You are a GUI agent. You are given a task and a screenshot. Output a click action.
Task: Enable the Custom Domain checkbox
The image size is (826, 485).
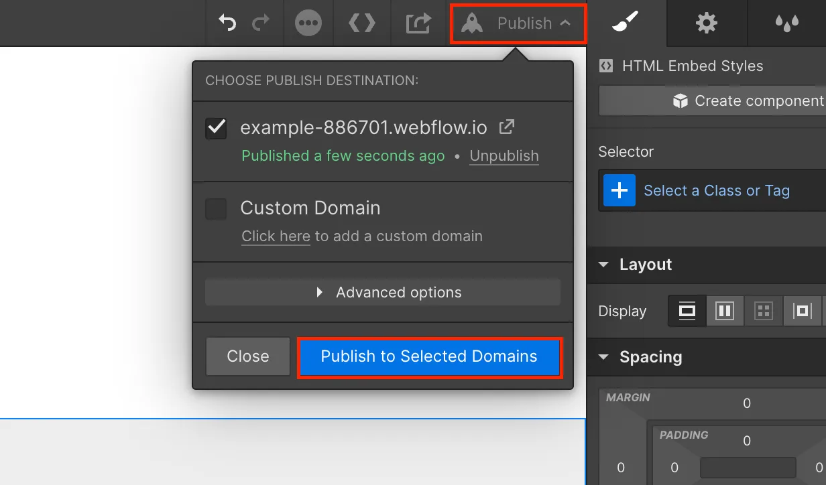216,208
